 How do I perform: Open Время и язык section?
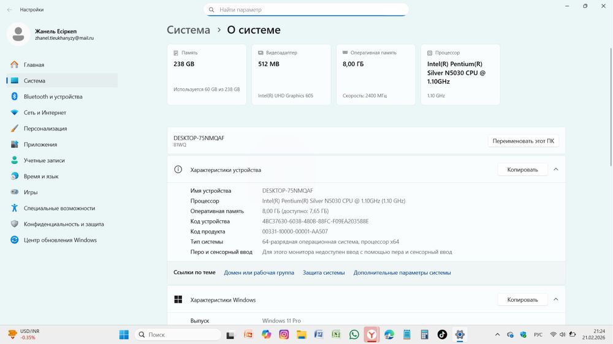pos(62,176)
